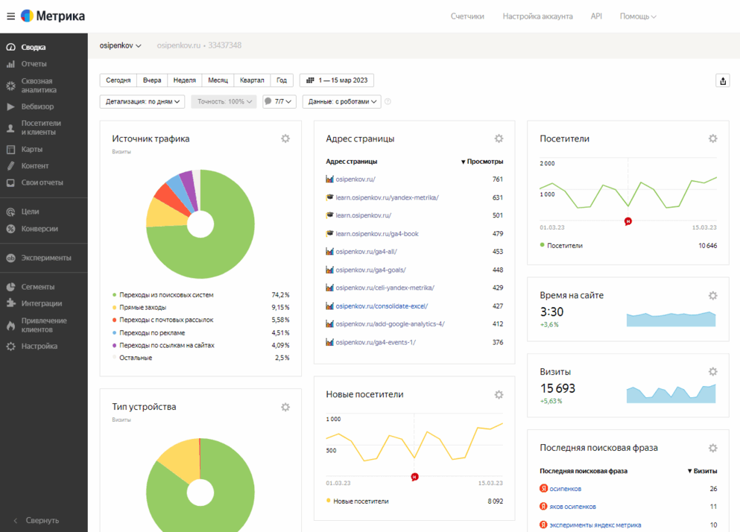Open Настройка аккаунта link
This screenshot has height=532, width=740.
tap(537, 16)
